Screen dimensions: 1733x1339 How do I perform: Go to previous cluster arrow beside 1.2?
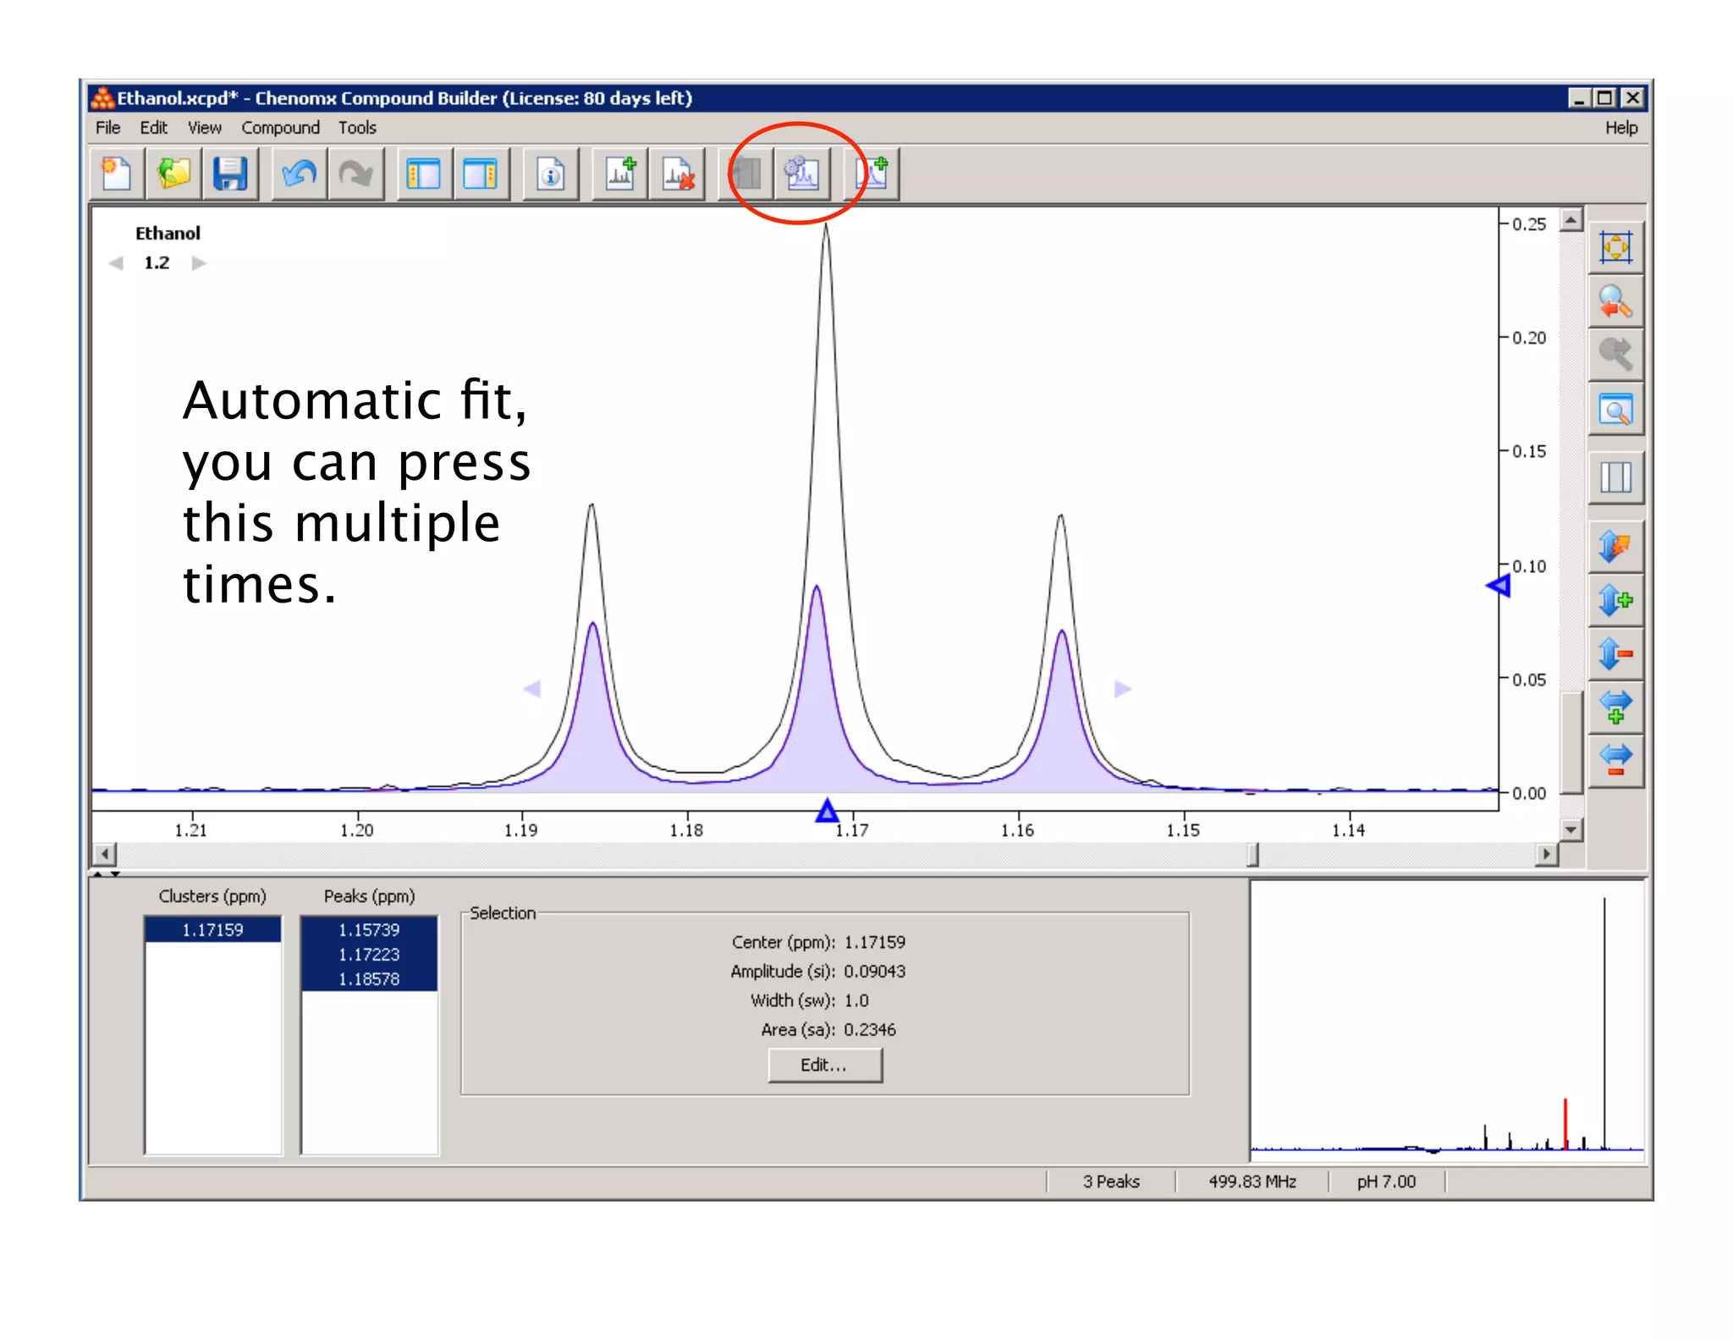[116, 263]
